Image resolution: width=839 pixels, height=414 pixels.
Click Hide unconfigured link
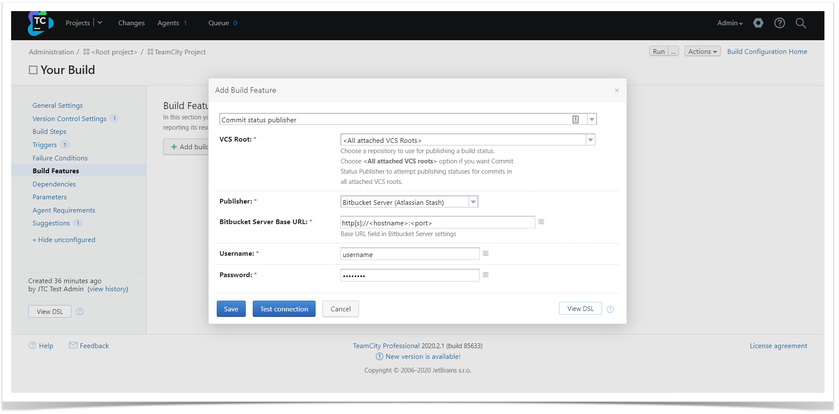[x=64, y=240]
